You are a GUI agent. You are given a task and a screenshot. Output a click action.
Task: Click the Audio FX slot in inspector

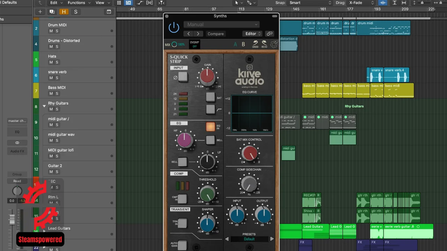[17, 151]
